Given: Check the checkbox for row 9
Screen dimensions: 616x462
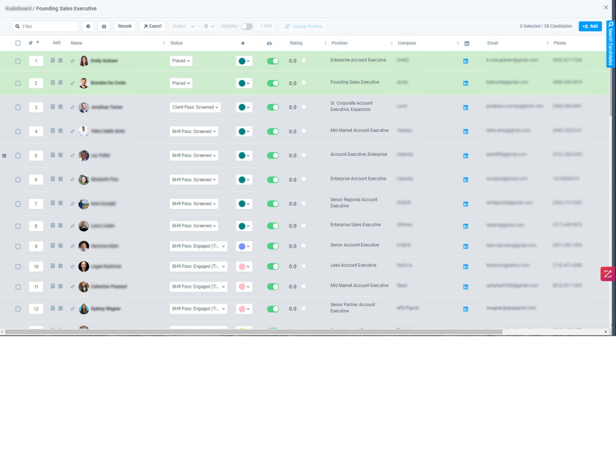Looking at the screenshot, I should pos(18,247).
